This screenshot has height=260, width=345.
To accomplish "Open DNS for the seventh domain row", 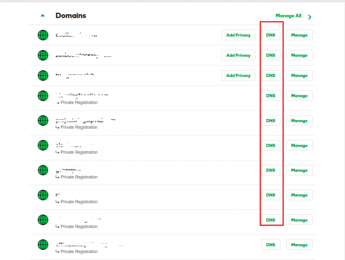I will [271, 170].
